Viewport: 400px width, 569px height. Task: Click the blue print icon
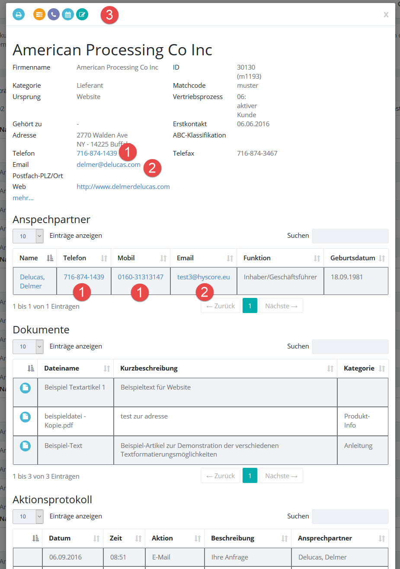point(19,14)
